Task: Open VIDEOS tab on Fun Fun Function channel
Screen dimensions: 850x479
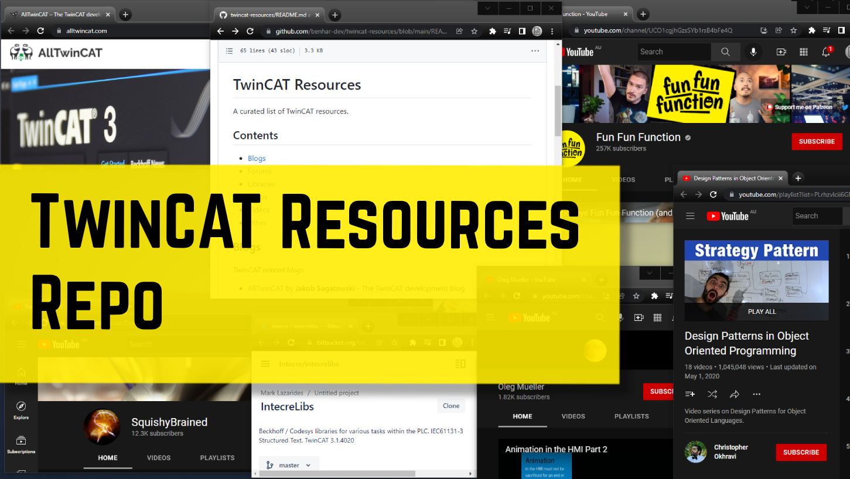Action: click(623, 180)
